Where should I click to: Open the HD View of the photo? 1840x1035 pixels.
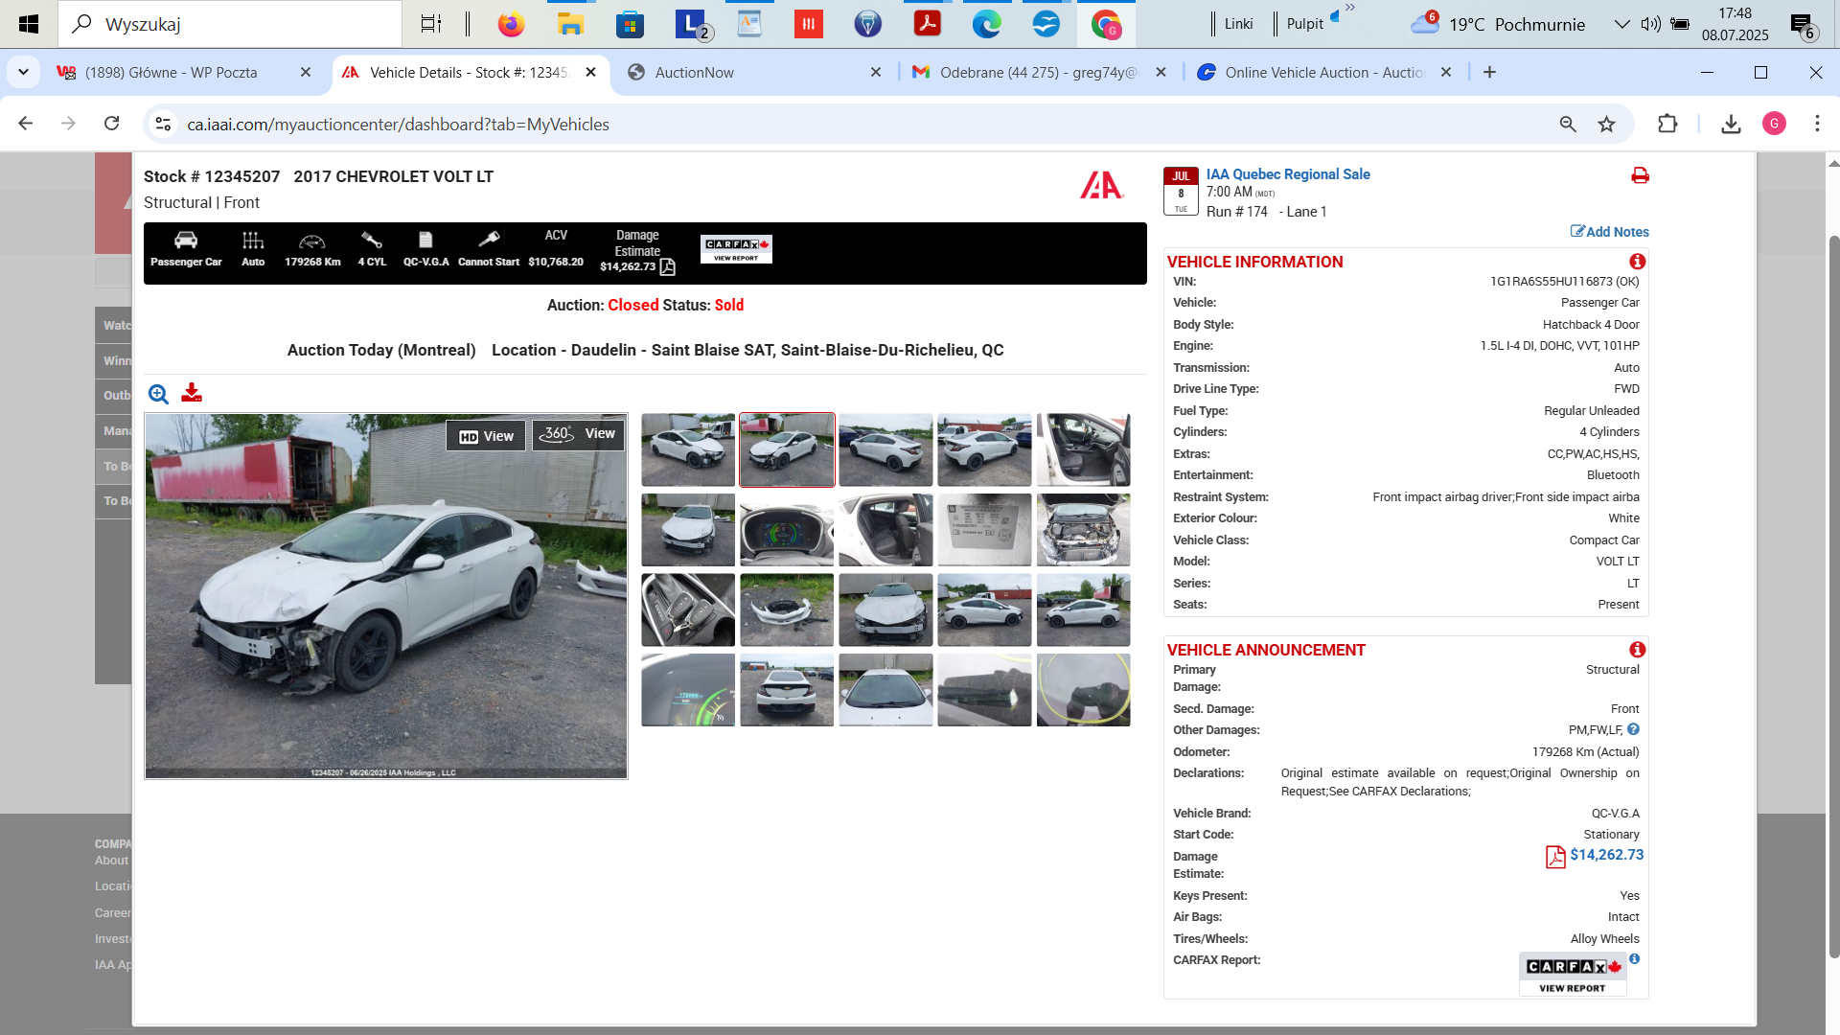click(486, 436)
